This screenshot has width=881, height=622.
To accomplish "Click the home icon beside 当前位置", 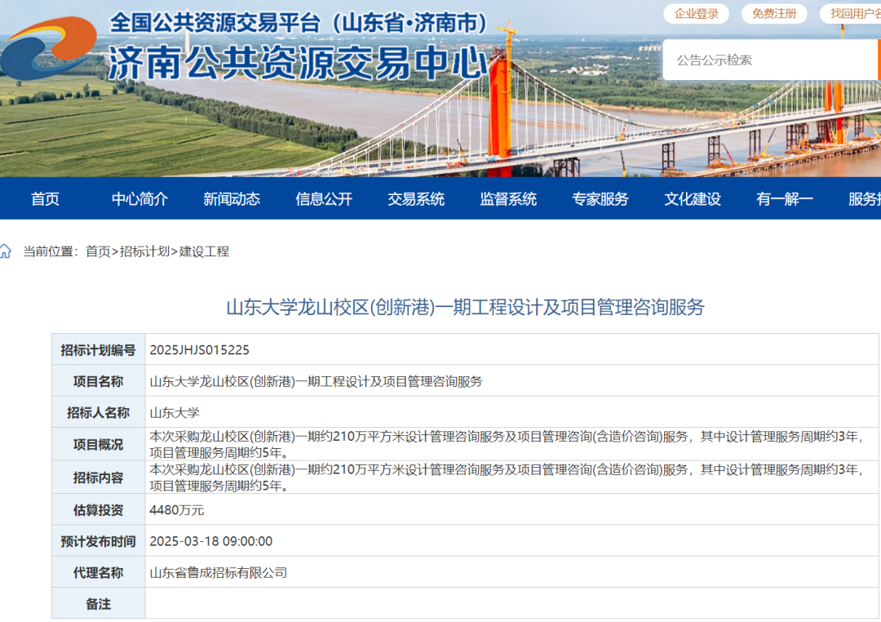I will coord(5,251).
